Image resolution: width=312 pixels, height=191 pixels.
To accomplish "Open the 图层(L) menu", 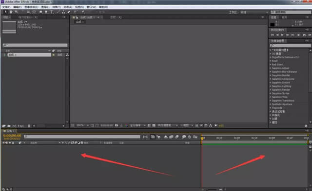I will coord(45,7).
